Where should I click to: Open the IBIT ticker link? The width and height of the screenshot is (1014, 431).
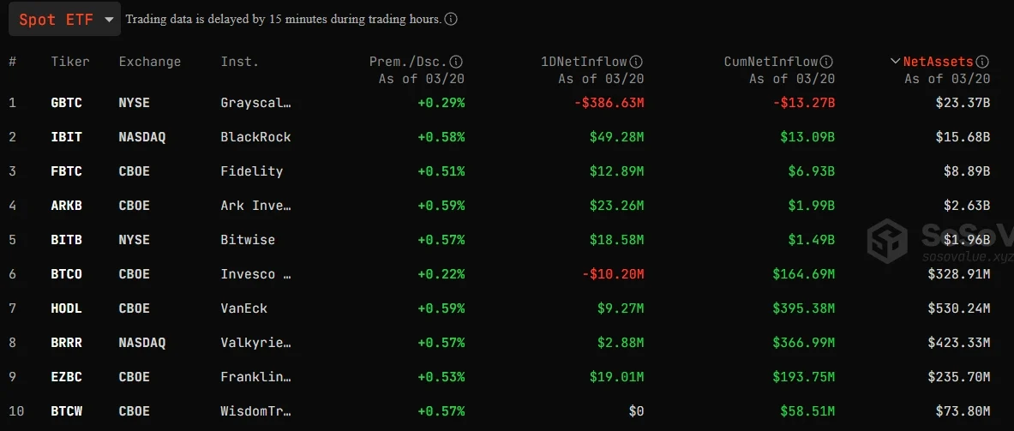[67, 137]
